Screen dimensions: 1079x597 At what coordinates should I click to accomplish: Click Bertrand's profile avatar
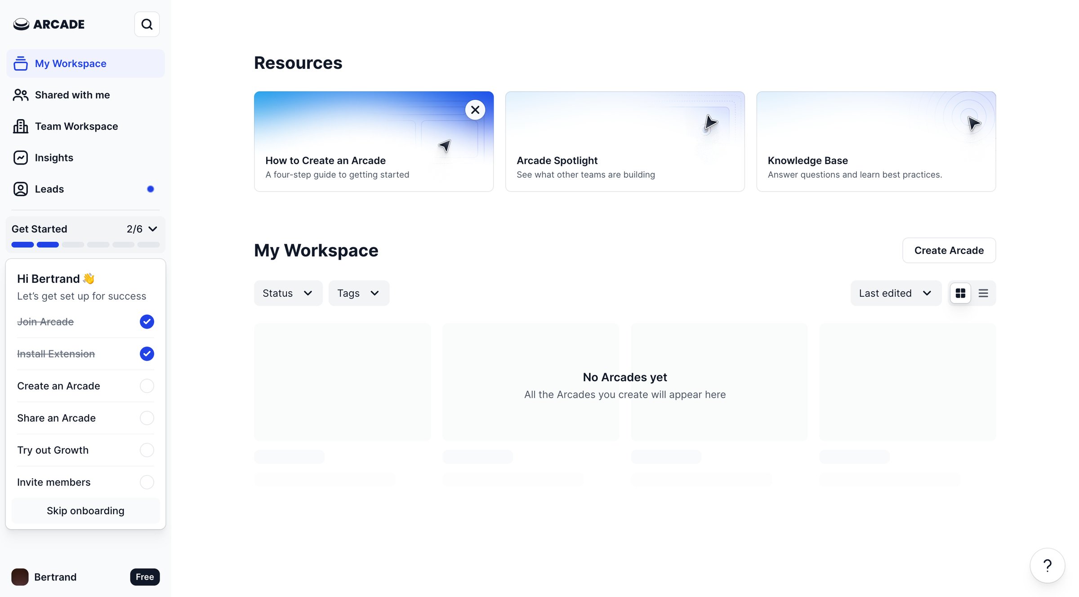click(x=20, y=577)
